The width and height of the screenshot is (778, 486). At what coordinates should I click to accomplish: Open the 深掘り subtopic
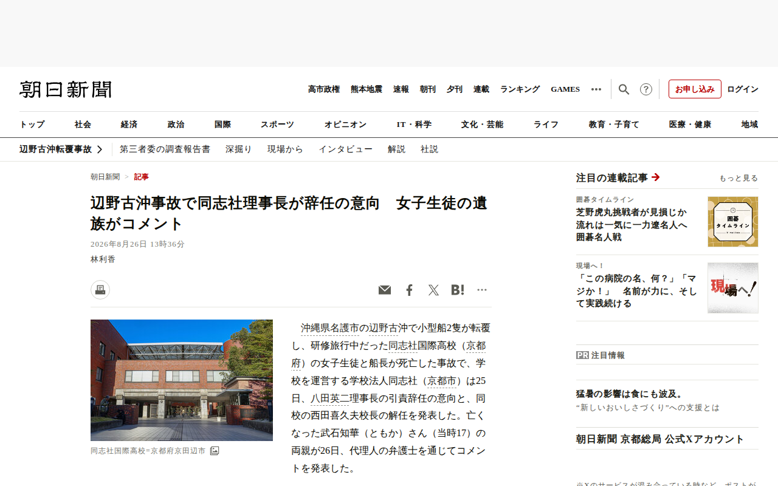[x=239, y=149]
